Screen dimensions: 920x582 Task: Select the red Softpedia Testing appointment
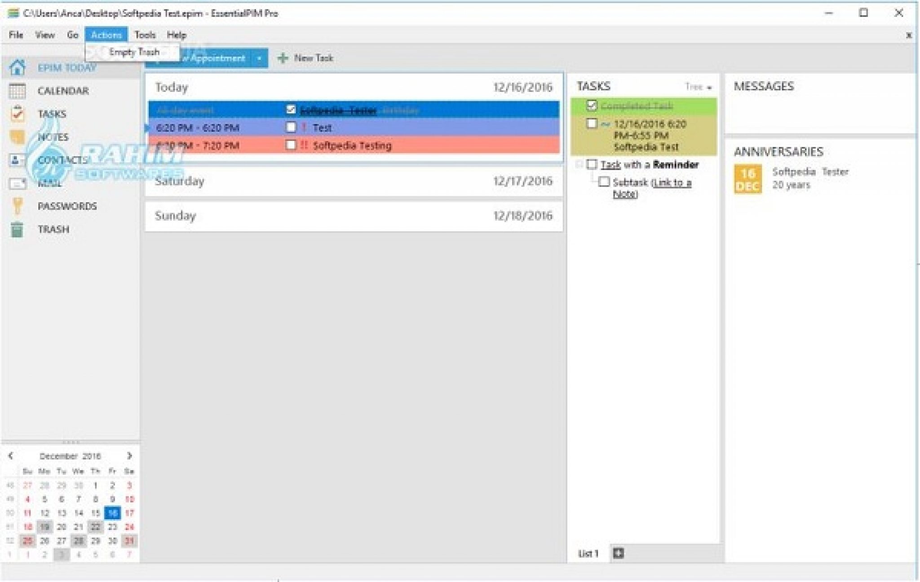click(x=352, y=145)
